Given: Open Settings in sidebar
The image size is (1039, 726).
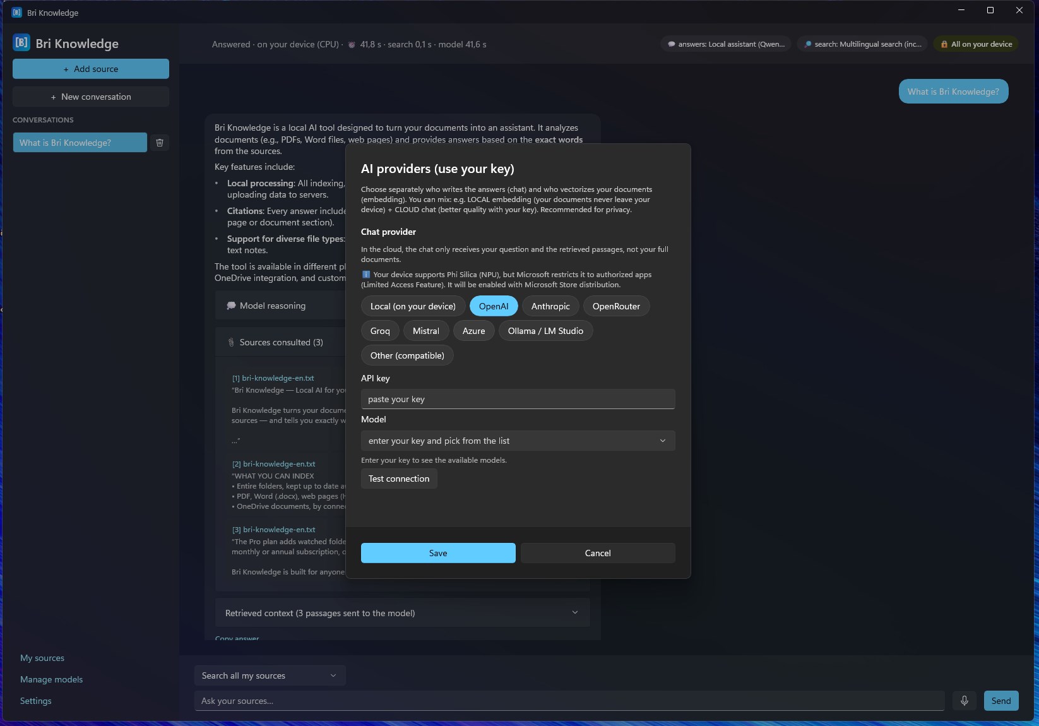Looking at the screenshot, I should [36, 701].
